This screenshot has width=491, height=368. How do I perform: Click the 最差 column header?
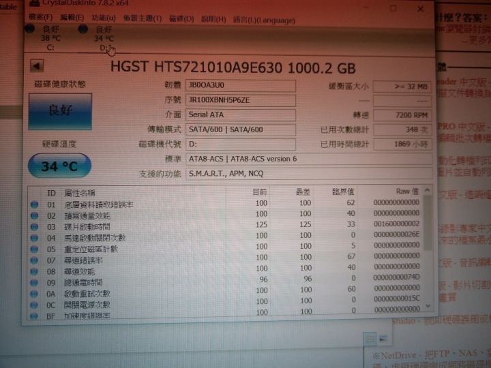(x=303, y=191)
